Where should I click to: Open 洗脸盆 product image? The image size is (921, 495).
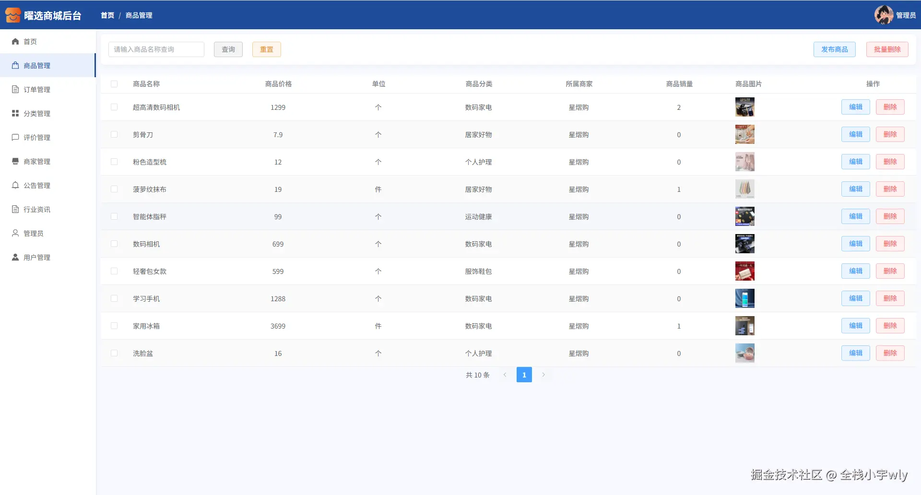click(x=745, y=353)
